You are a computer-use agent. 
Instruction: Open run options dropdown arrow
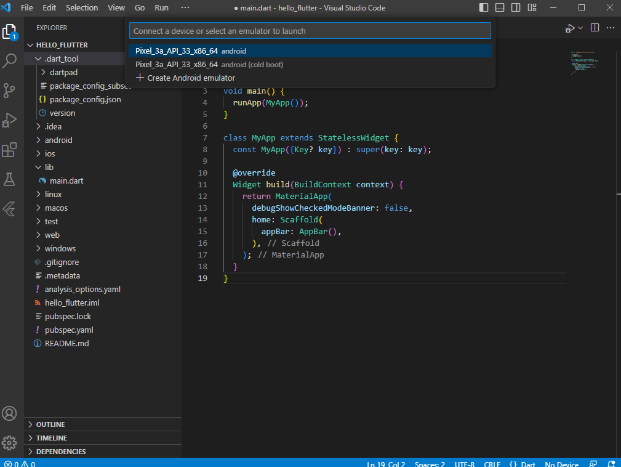point(580,28)
